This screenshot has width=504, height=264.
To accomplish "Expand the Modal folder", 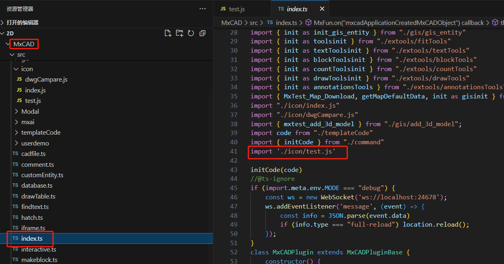I will (30, 111).
